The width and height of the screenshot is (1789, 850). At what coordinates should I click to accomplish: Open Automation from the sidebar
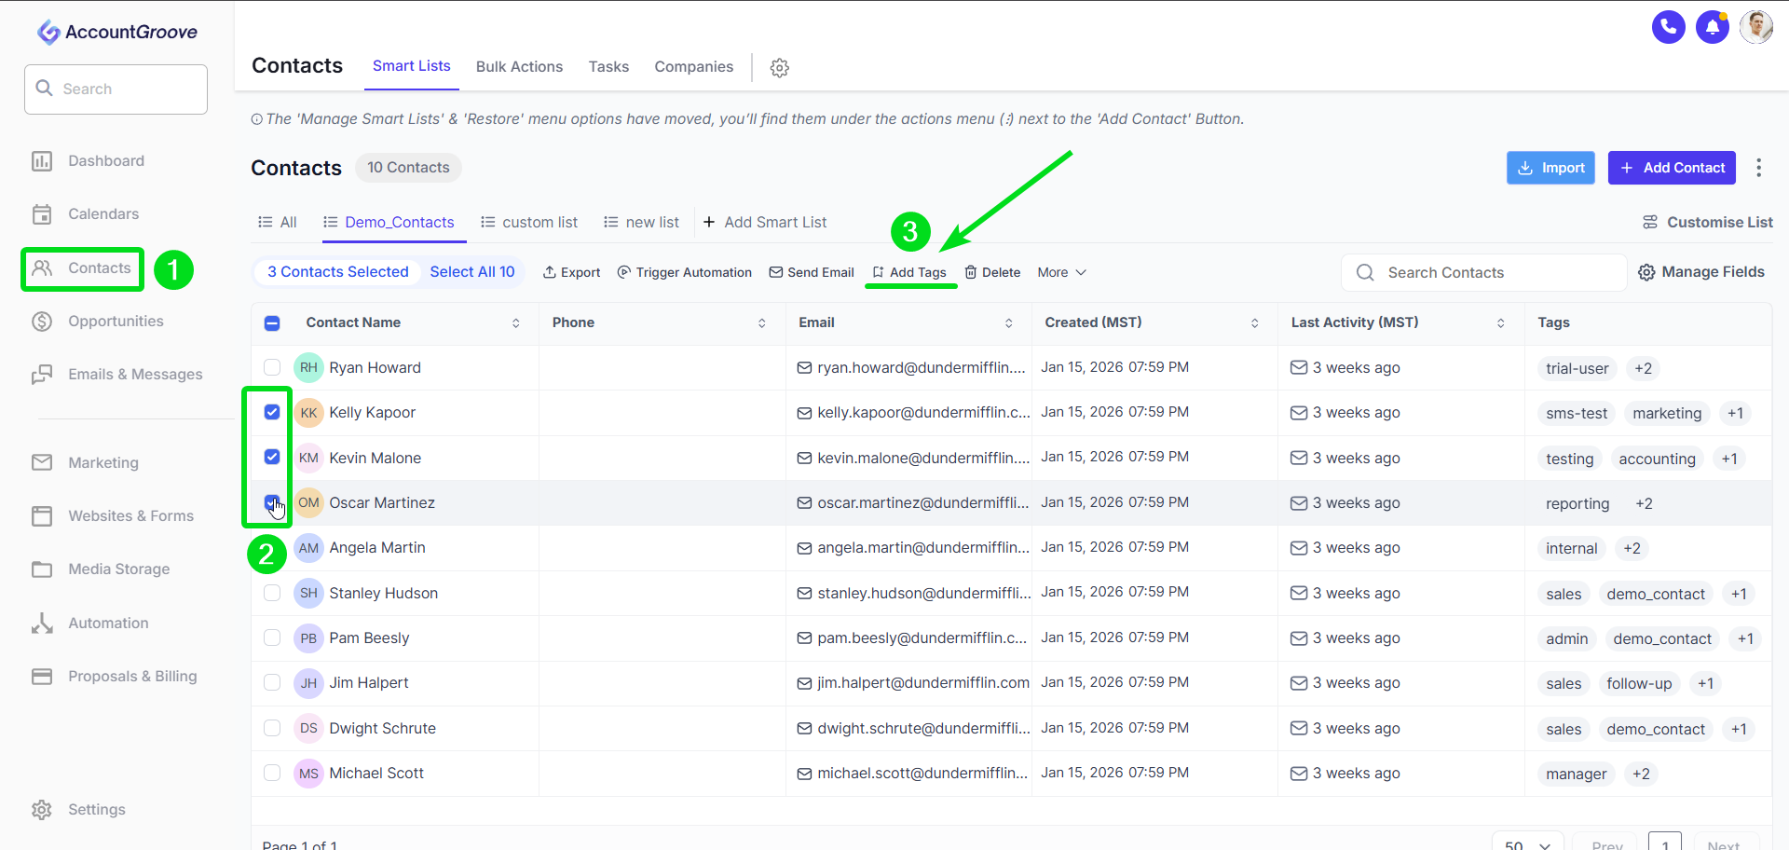pos(89,624)
